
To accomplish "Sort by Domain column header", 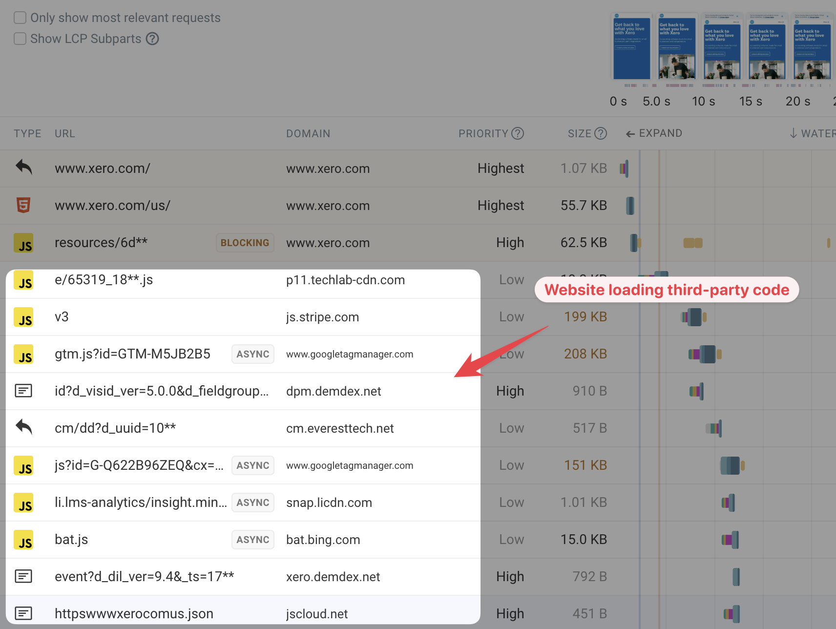I will tap(308, 134).
